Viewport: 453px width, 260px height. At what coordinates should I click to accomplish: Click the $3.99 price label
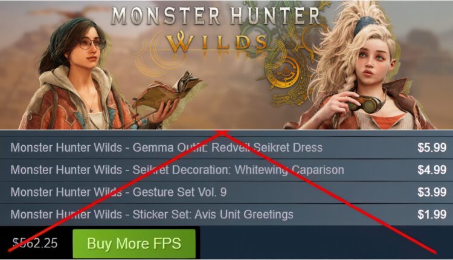432,192
